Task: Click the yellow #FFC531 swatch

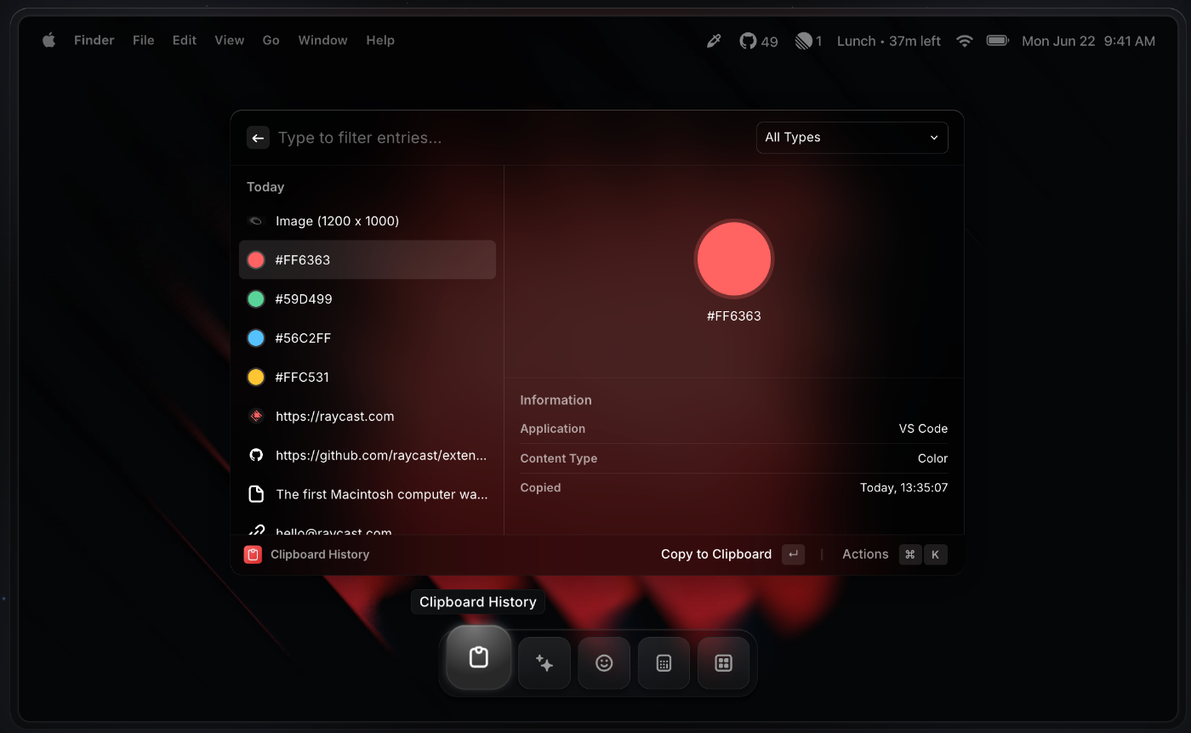Action: pyautogui.click(x=256, y=378)
